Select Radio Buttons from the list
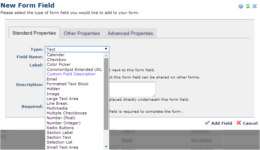This screenshot has height=150, width=260. coord(60,128)
